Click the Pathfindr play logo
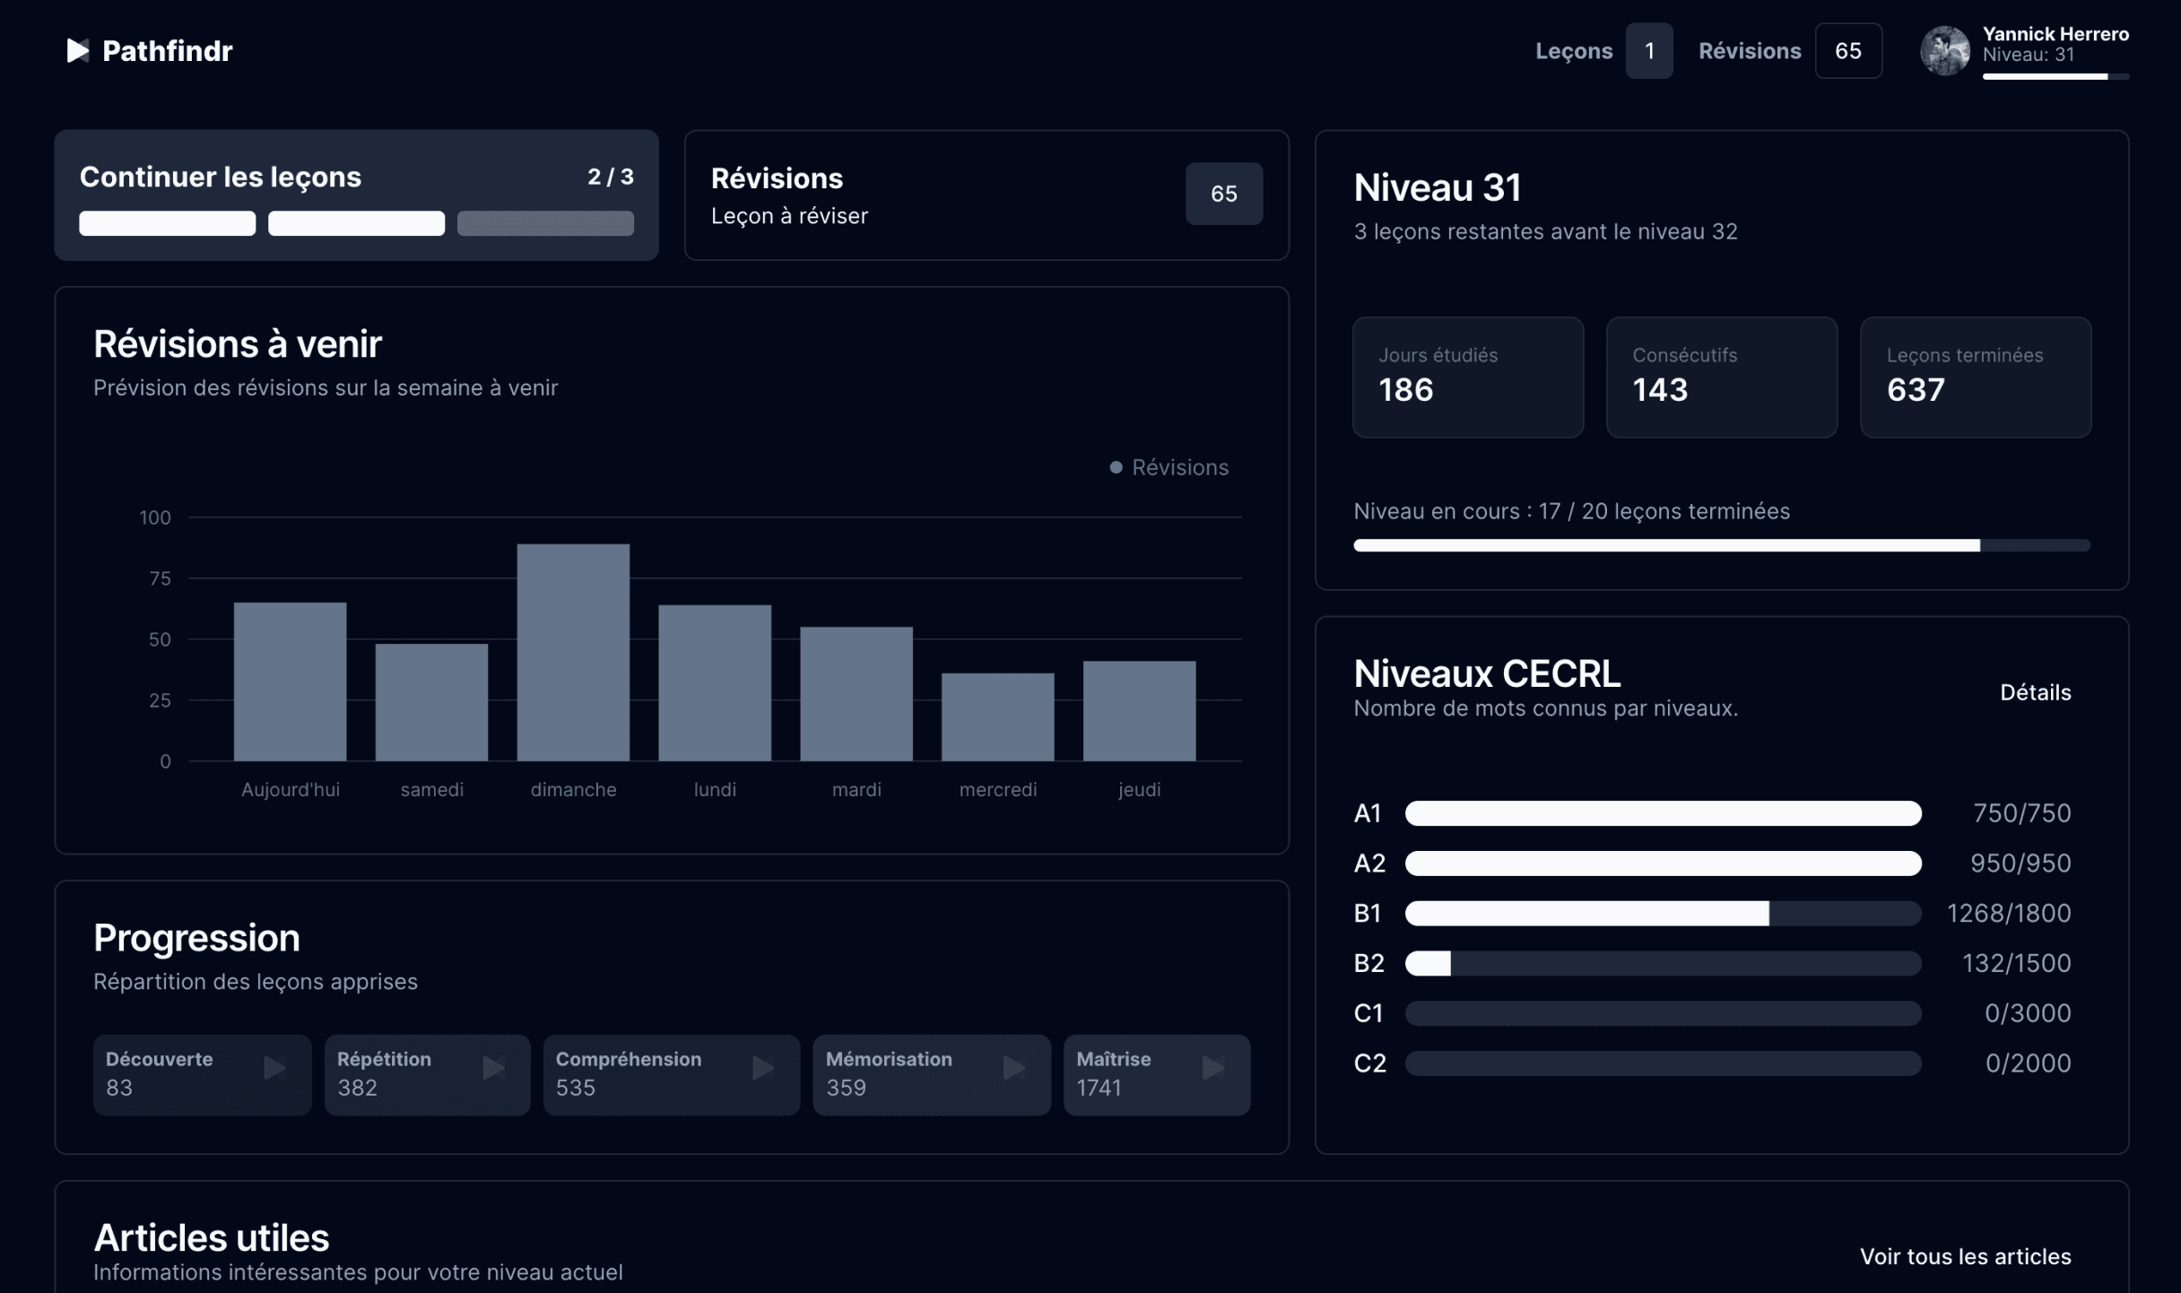 point(77,50)
